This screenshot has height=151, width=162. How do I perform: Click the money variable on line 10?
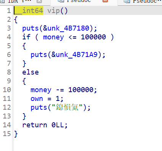point(41,90)
